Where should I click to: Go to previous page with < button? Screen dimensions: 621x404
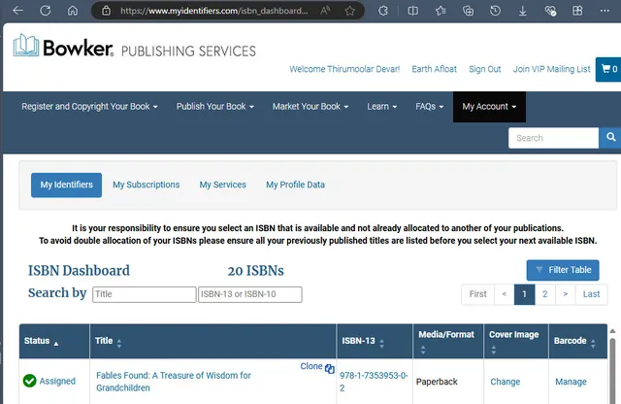click(505, 294)
